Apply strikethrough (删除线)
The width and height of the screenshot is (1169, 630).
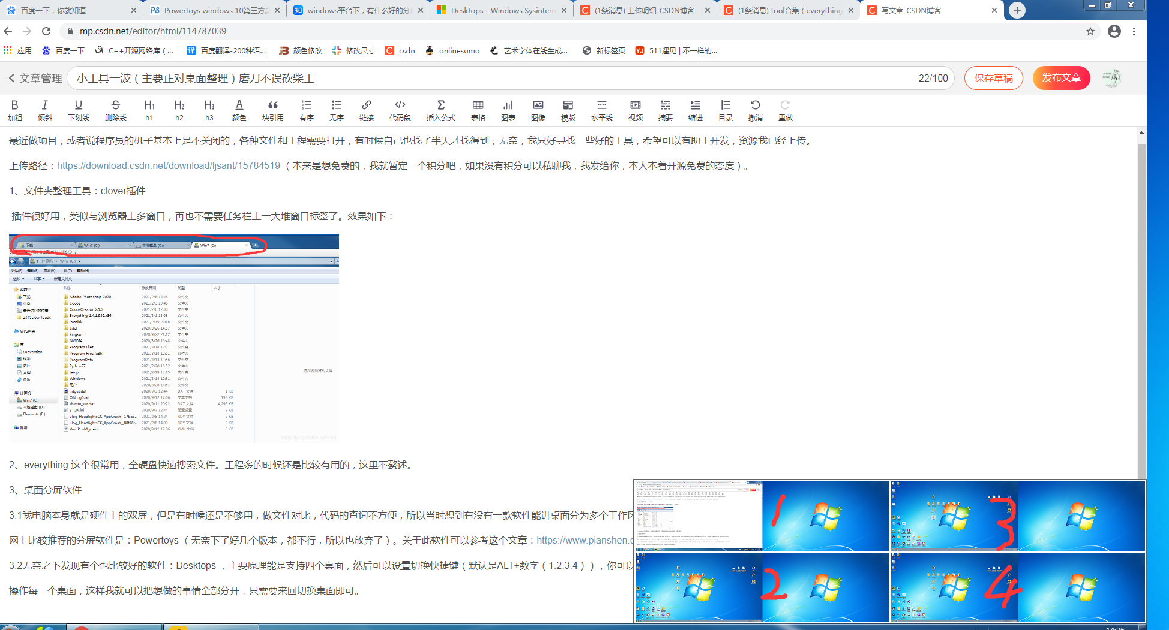(x=116, y=111)
